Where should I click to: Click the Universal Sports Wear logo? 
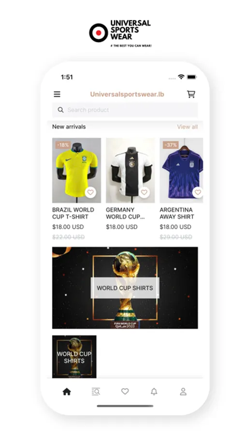[120, 33]
